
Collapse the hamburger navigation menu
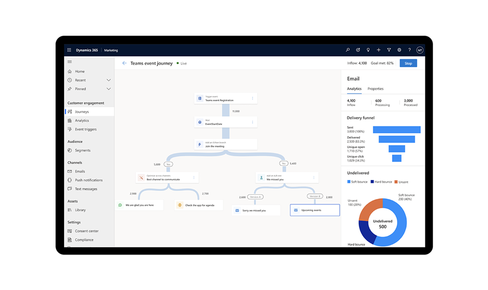[x=70, y=62]
